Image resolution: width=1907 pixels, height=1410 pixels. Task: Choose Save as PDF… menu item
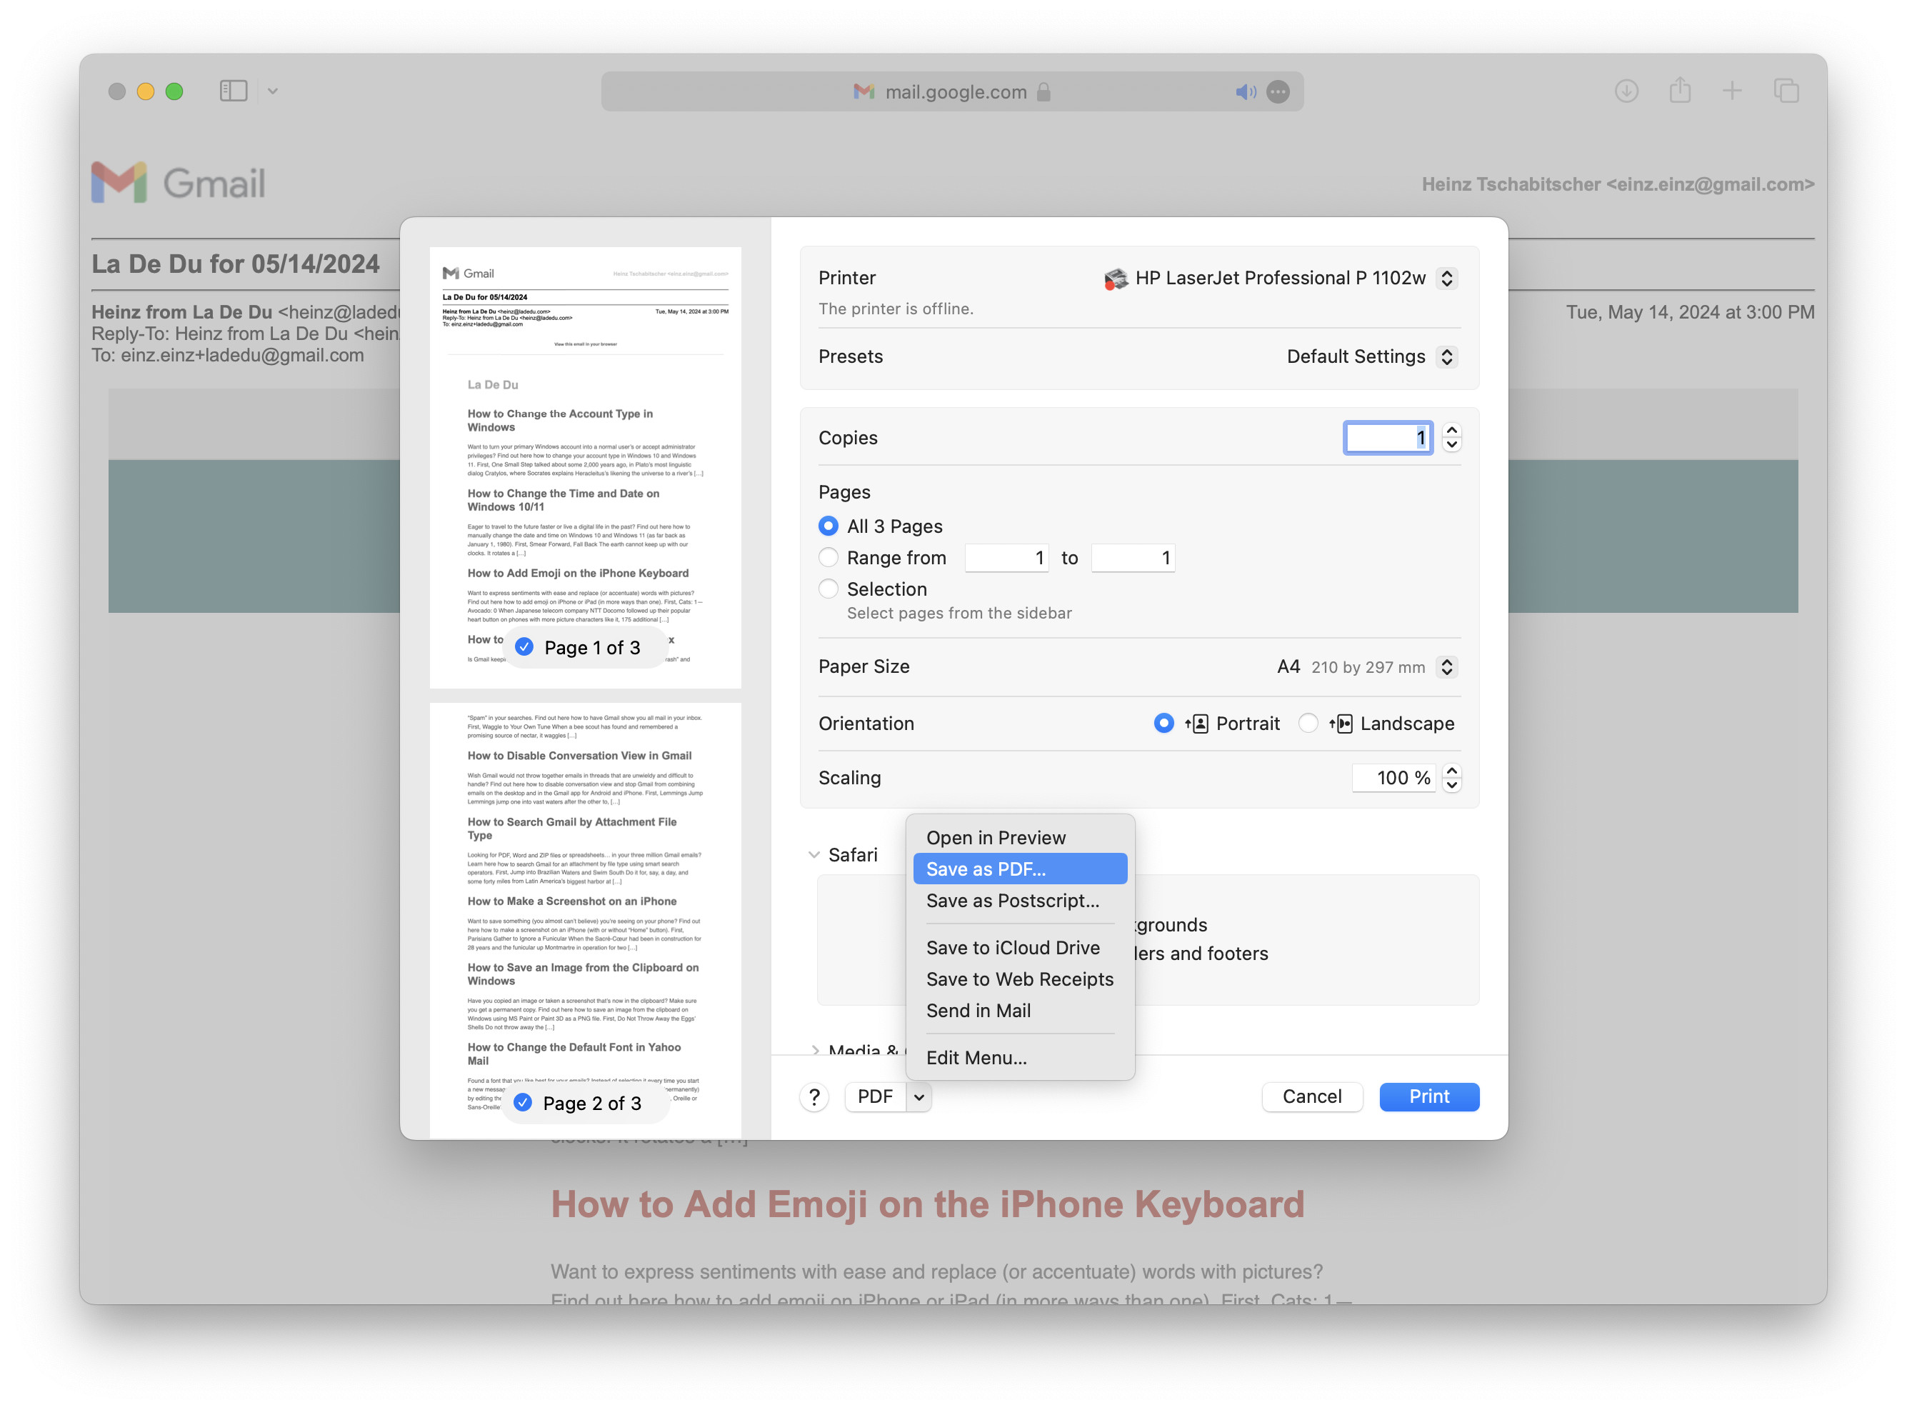[1018, 869]
